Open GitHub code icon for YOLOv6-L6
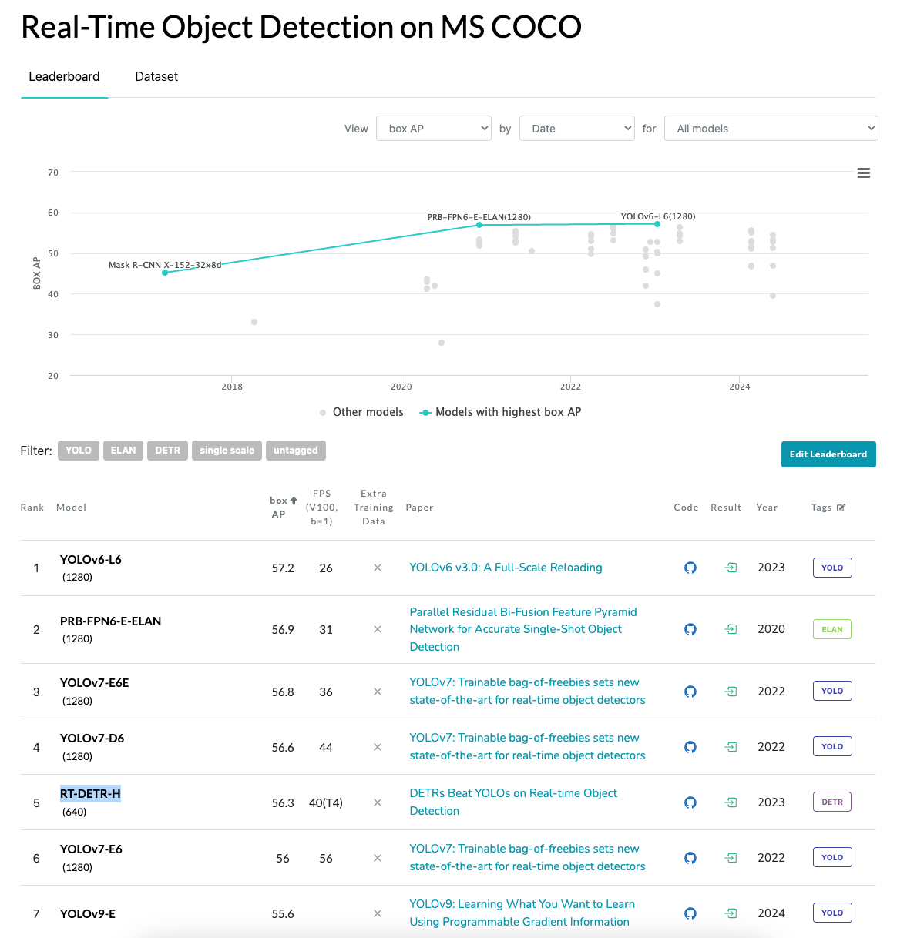 pos(690,568)
